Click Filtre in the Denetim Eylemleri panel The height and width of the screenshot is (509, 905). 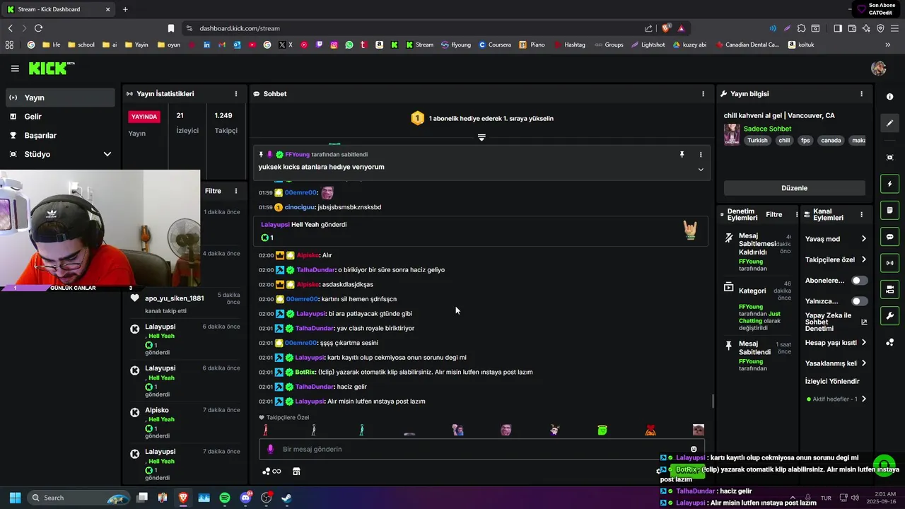pyautogui.click(x=774, y=214)
